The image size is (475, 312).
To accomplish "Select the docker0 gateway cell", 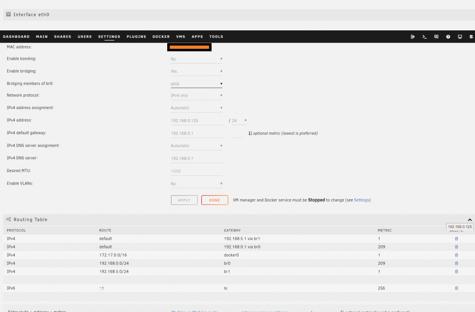I will 231,255.
